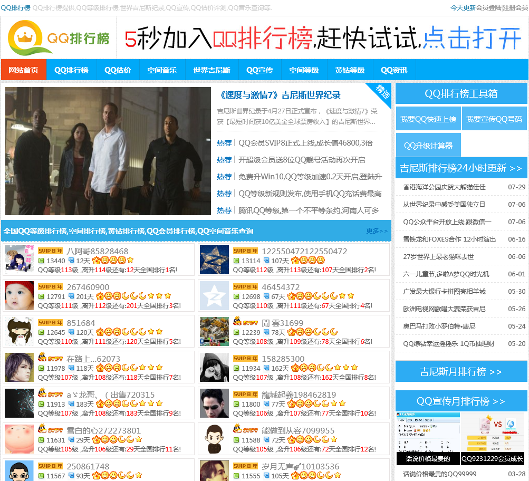The width and height of the screenshot is (529, 481).
Task: Open 空间等级 navigation item
Action: pyautogui.click(x=304, y=70)
